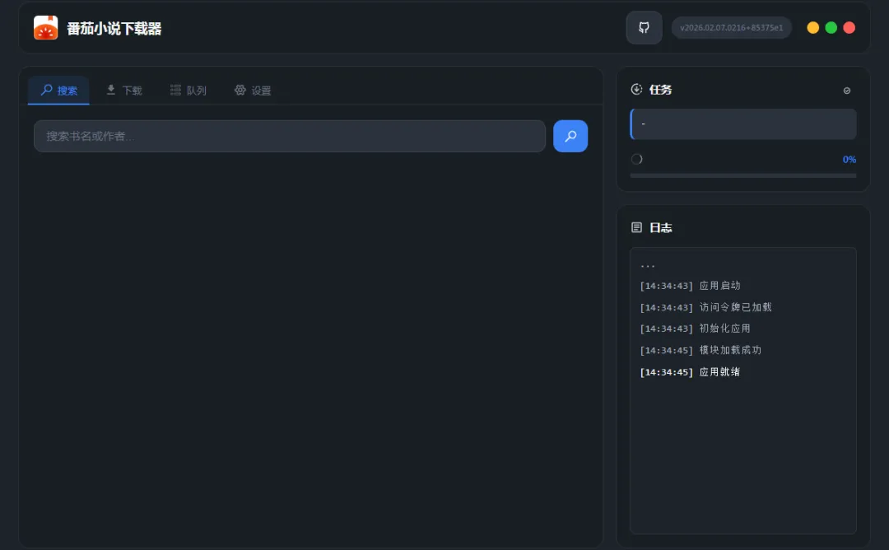Click the green maximize window button
889x550 pixels.
[831, 28]
